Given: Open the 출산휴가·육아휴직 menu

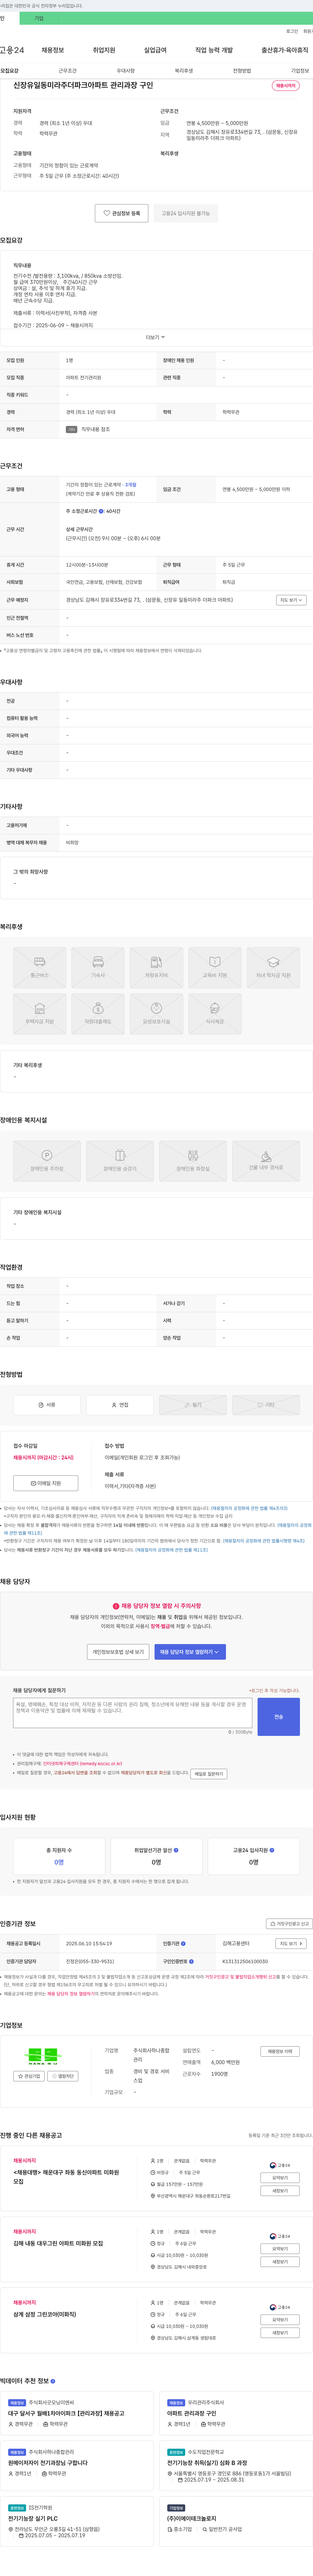Looking at the screenshot, I should tap(285, 50).
